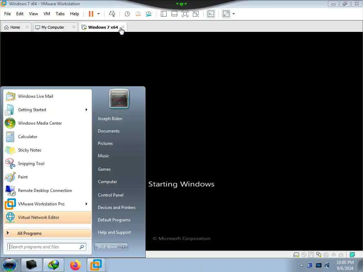Open Sticky Notes

[48, 150]
